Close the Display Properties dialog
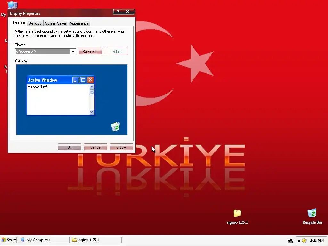This screenshot has height=246, width=328. tap(127, 12)
